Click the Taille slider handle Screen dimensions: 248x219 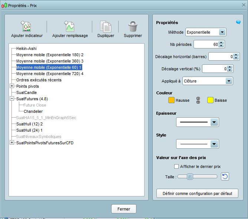tap(190, 177)
